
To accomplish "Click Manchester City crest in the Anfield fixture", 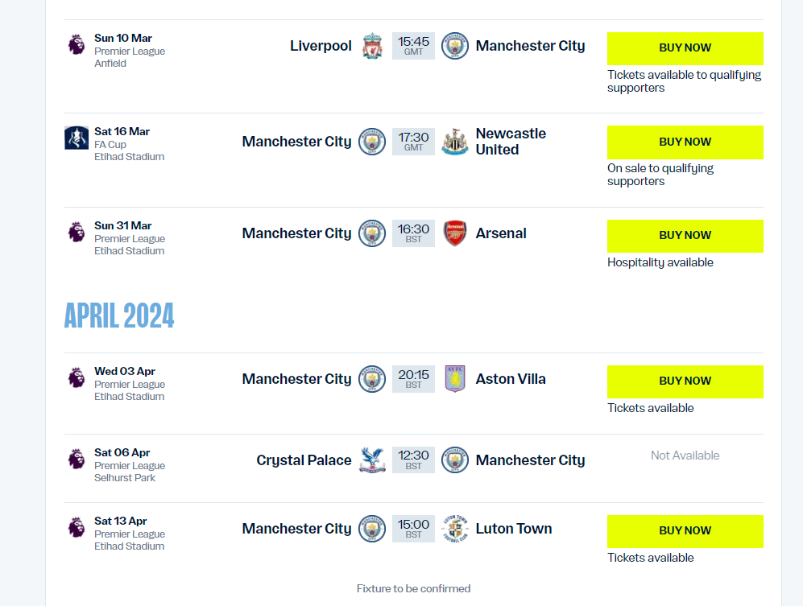I will 455,46.
